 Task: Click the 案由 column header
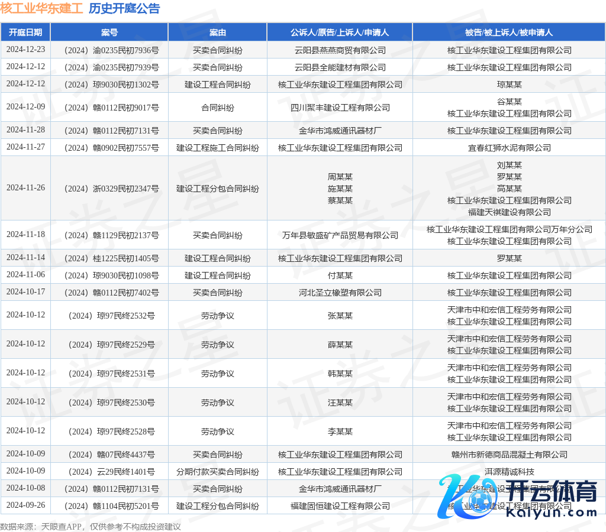coord(218,33)
